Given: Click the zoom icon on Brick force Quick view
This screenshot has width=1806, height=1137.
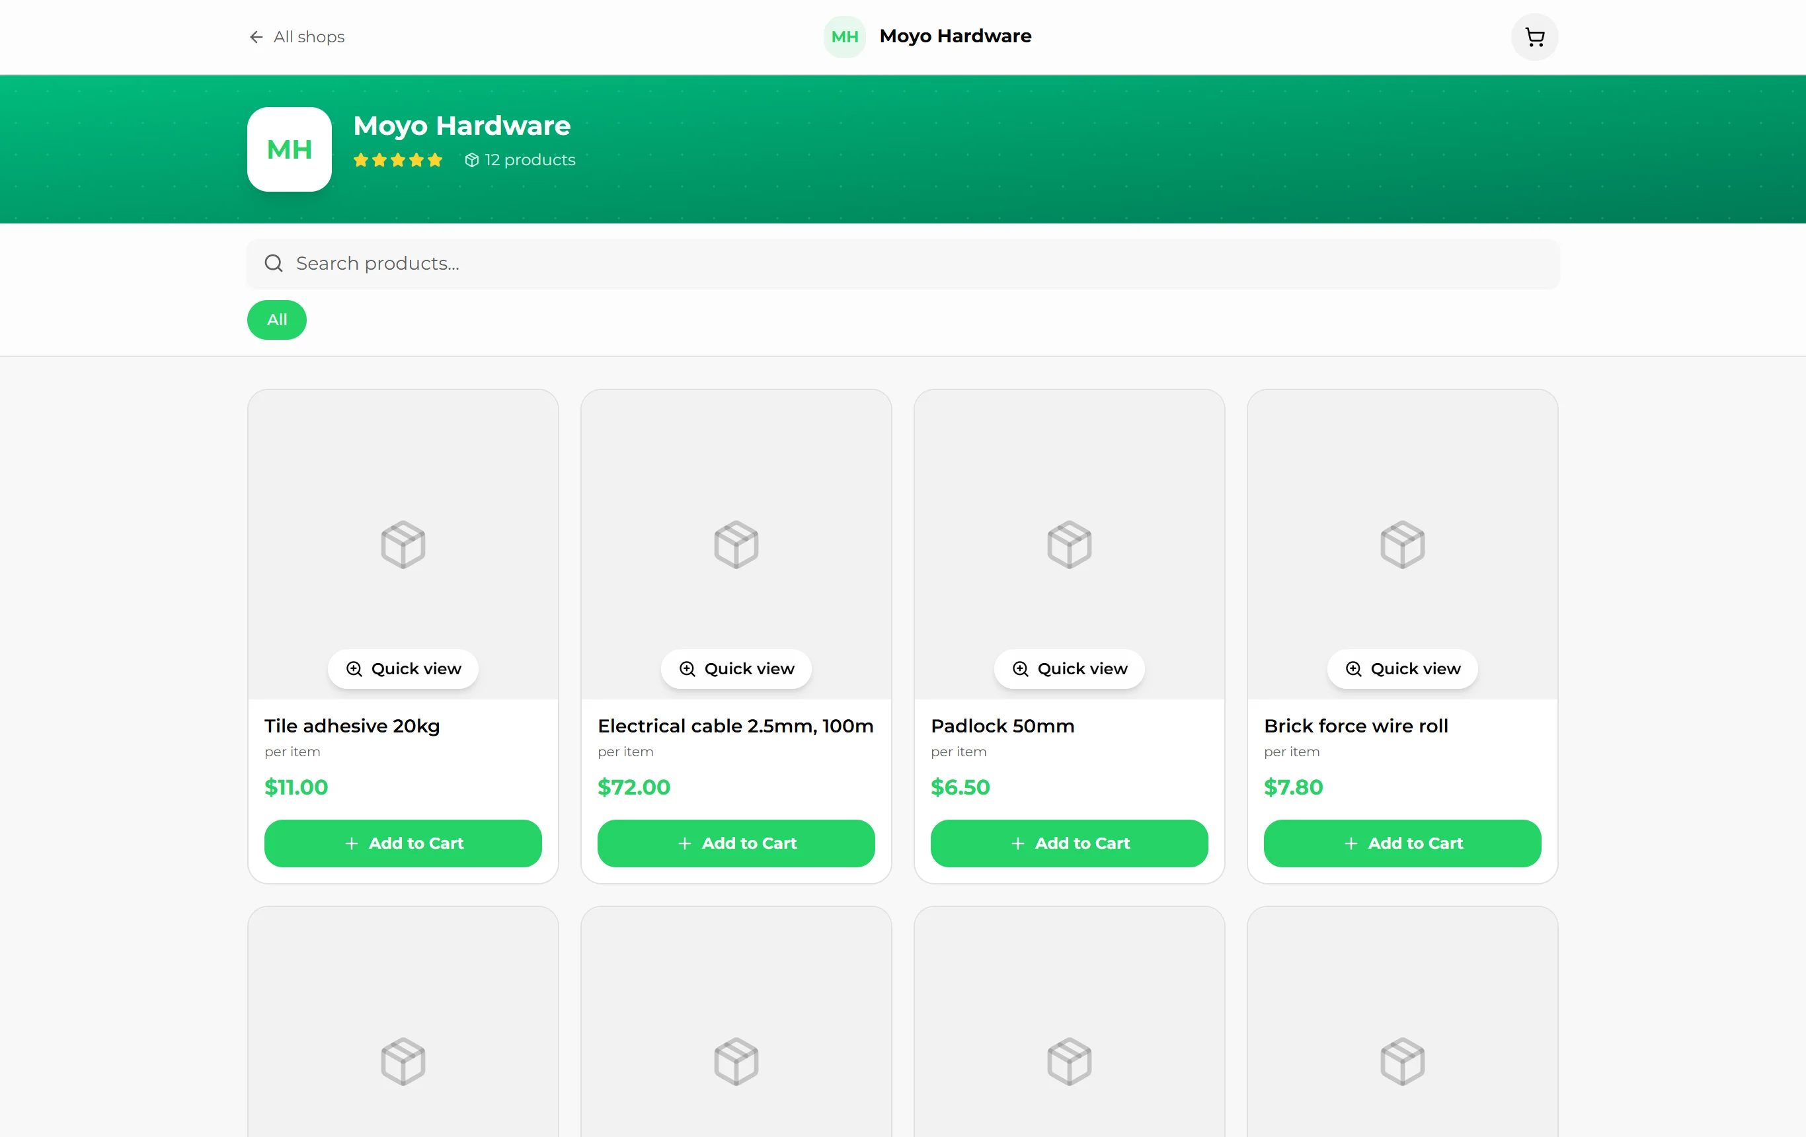Looking at the screenshot, I should click(1353, 669).
